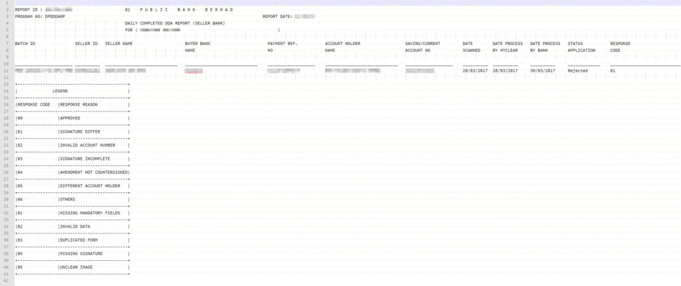The image size is (681, 286).
Task: Click the DAILY COMPLETED DDA REPORT heading
Action: tap(175, 23)
